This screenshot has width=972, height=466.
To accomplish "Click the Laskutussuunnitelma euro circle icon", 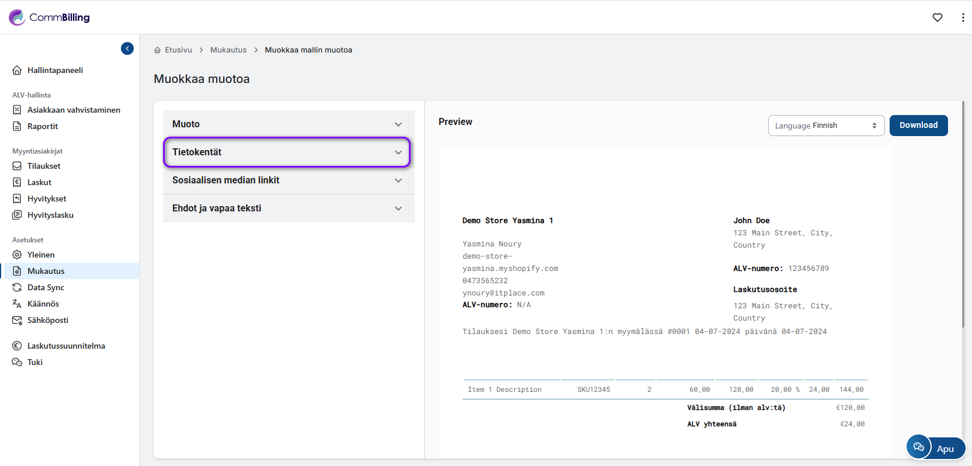I will (x=17, y=346).
